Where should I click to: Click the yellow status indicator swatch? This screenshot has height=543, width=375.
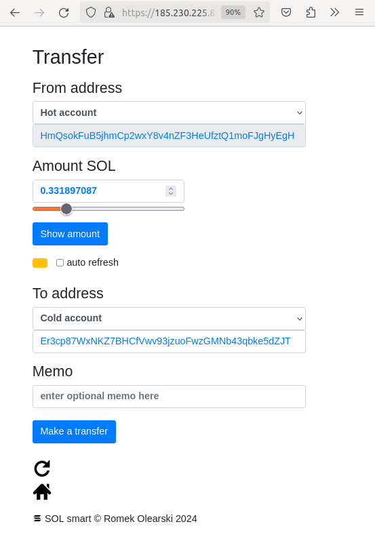pos(40,263)
